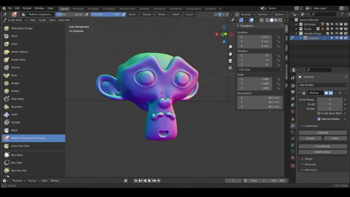Open the Texture dropdown
Screen dimensions: 350x197
[148, 15]
